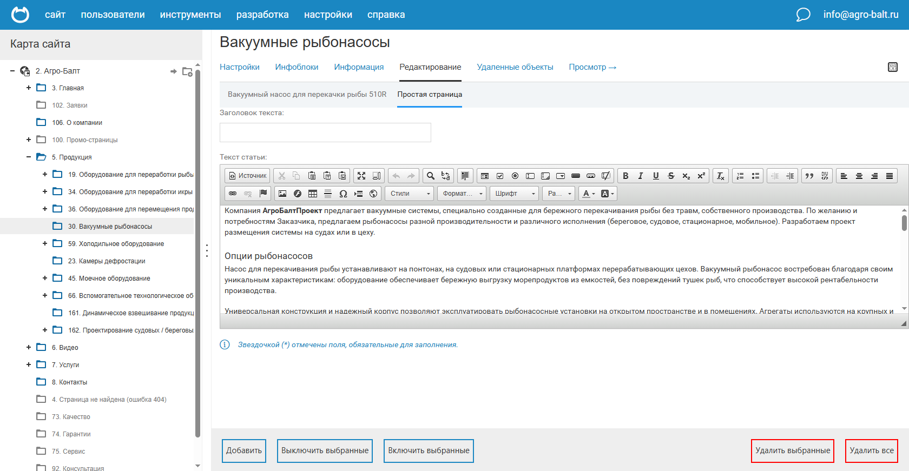This screenshot has height=471, width=909.
Task: Open the chat bubble icon in the header
Action: tap(803, 15)
